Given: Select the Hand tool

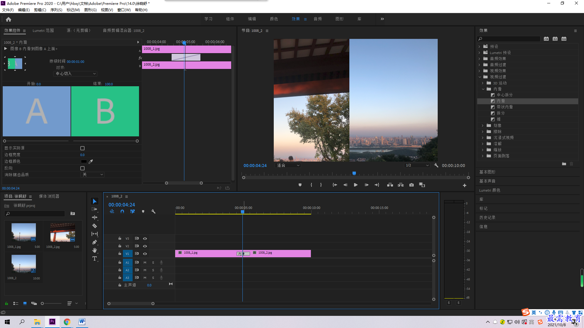Looking at the screenshot, I should coord(95,250).
